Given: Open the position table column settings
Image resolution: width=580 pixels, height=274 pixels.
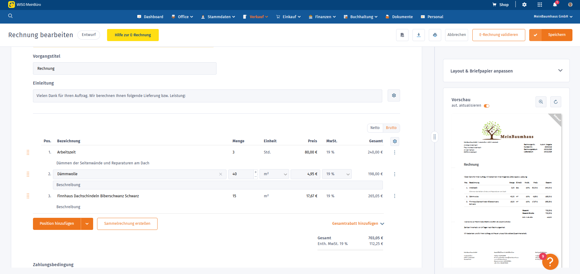Looking at the screenshot, I should [x=395, y=141].
